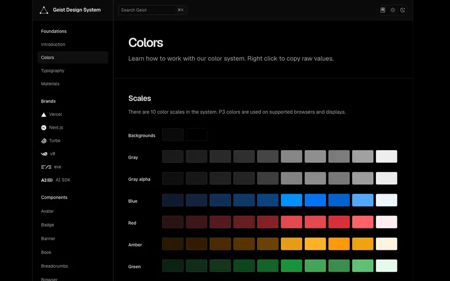Click the Foundations sidebar heading

(54, 31)
